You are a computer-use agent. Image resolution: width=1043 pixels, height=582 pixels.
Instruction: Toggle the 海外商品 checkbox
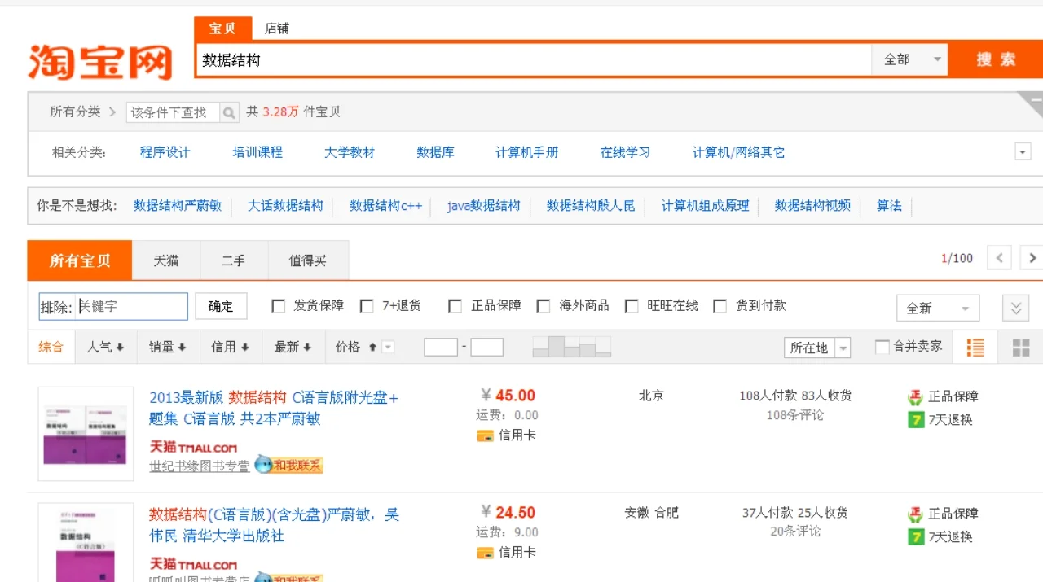click(x=544, y=306)
